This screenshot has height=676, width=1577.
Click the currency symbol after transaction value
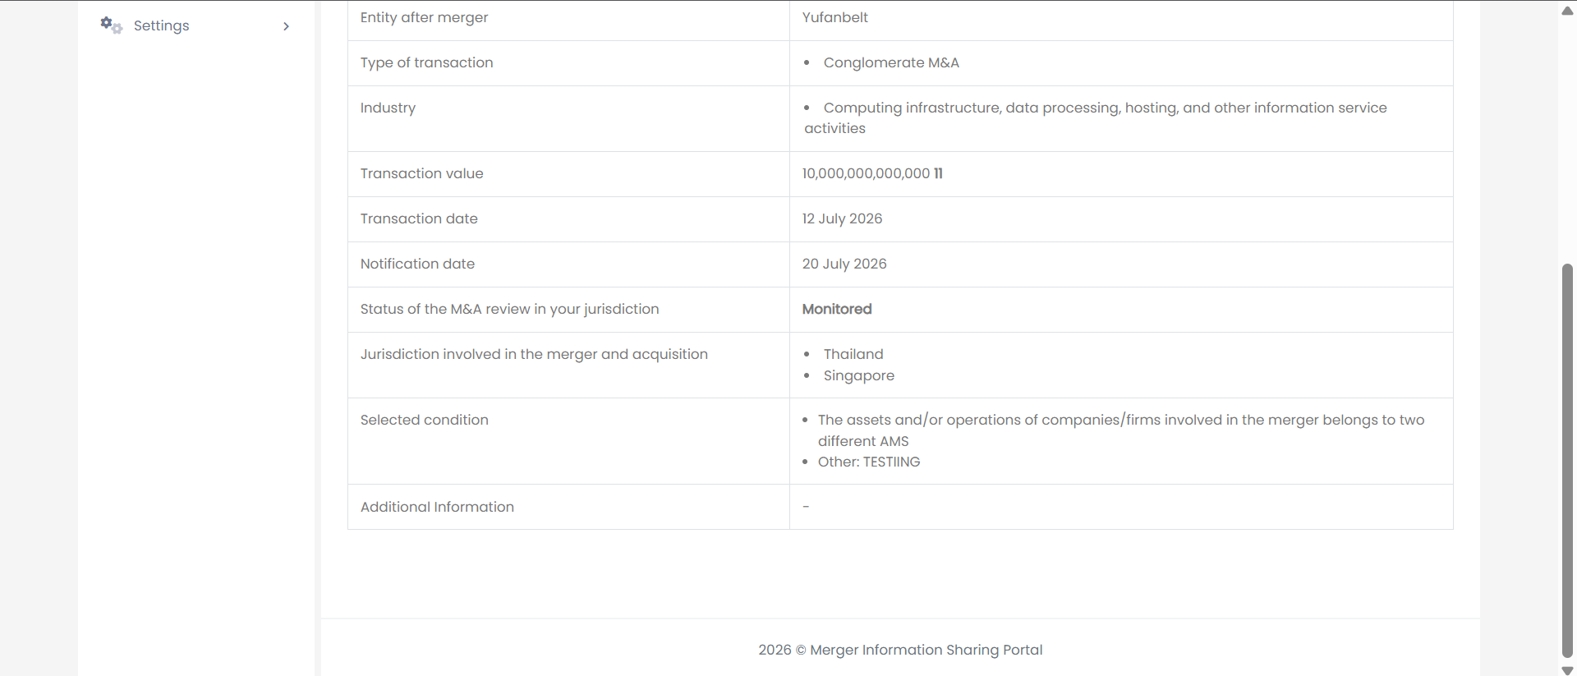(x=938, y=174)
